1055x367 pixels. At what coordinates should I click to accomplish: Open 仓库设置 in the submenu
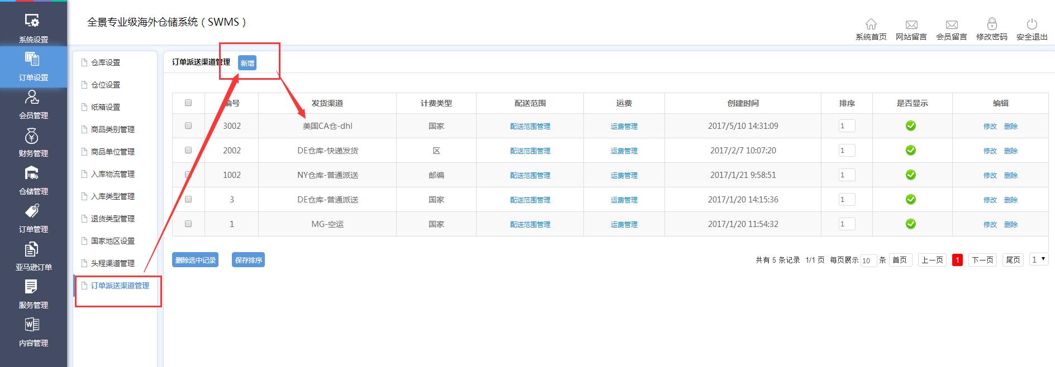click(106, 62)
